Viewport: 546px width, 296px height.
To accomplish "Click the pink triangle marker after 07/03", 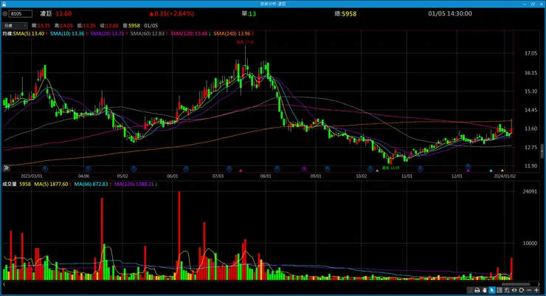I will [x=241, y=171].
